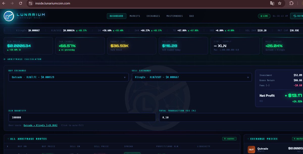Click the 24H Change card showing +66.57%
Screen dimensions: 303x154
pos(80,46)
